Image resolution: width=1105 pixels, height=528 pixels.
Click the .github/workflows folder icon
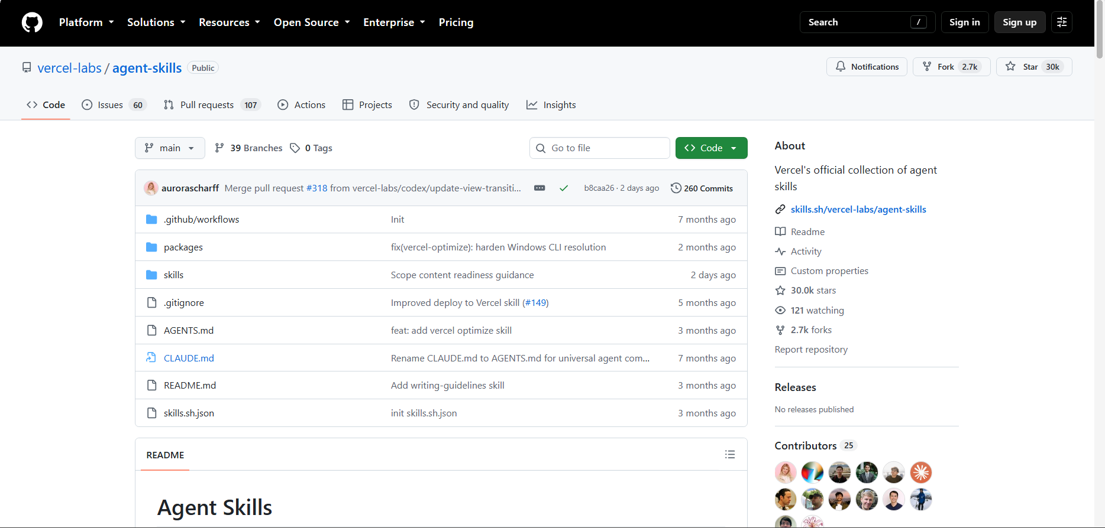point(151,220)
